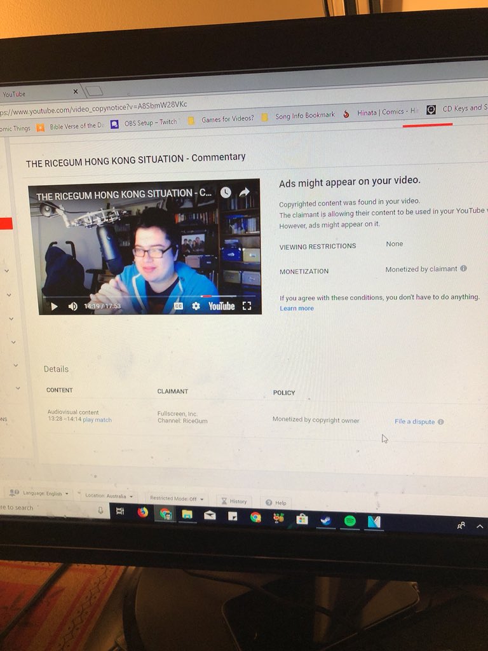Image resolution: width=488 pixels, height=651 pixels.
Task: Close the YouTube tab
Action: [x=76, y=92]
